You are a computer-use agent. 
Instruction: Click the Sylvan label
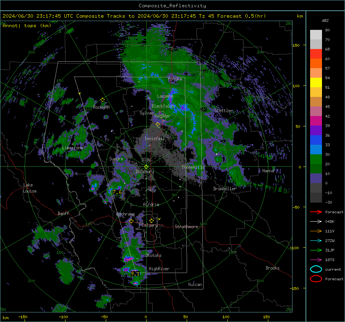tap(146, 113)
